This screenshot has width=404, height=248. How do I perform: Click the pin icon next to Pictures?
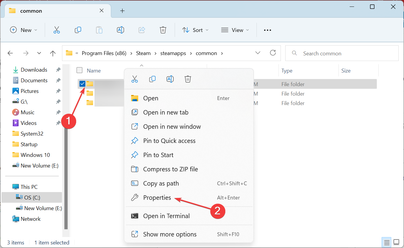[58, 91]
